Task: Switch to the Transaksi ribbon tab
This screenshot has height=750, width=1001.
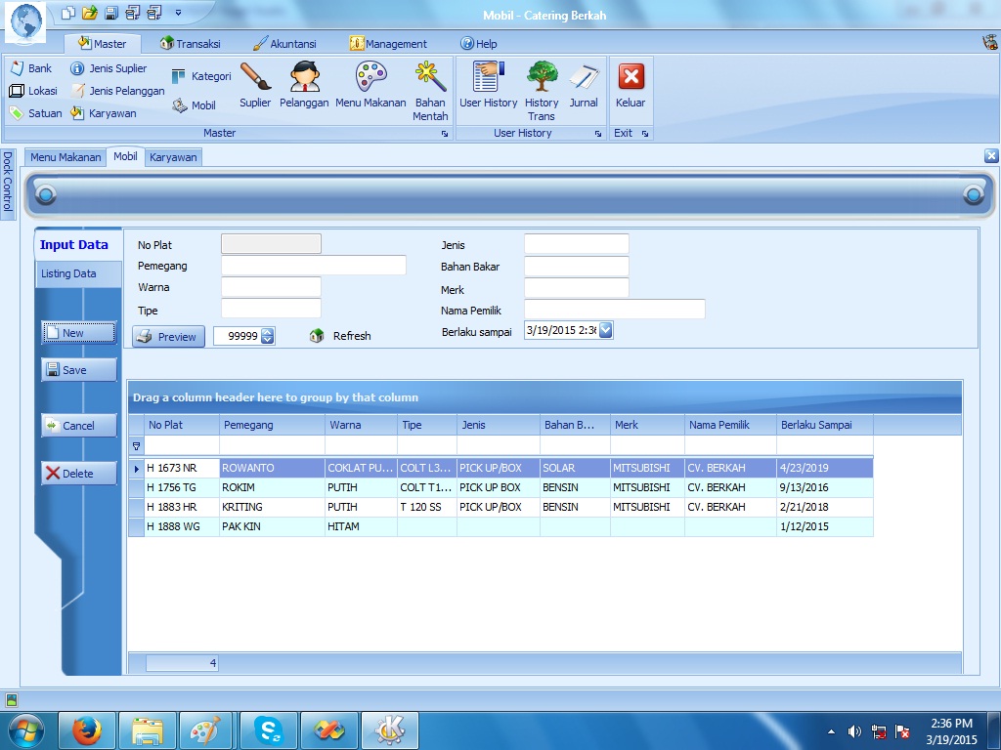Action: point(191,44)
